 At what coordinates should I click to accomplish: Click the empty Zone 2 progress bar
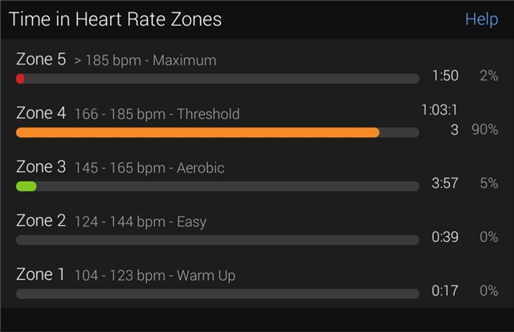coord(217,240)
